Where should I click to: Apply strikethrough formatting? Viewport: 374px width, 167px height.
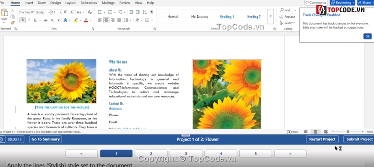click(46, 20)
